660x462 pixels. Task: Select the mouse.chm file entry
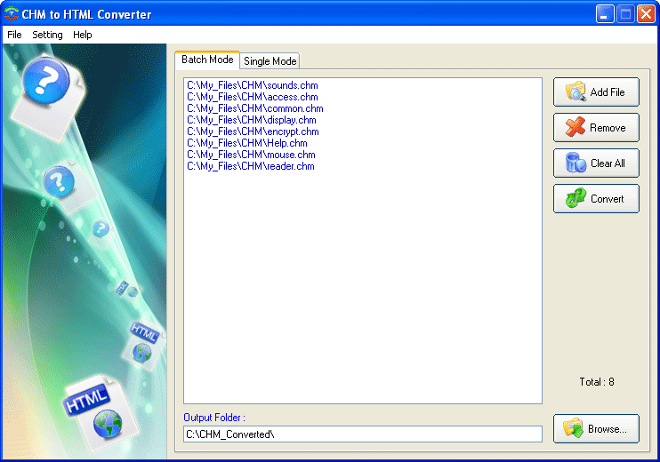(251, 155)
